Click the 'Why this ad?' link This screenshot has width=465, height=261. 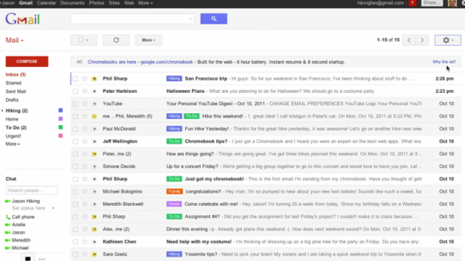pyautogui.click(x=443, y=61)
